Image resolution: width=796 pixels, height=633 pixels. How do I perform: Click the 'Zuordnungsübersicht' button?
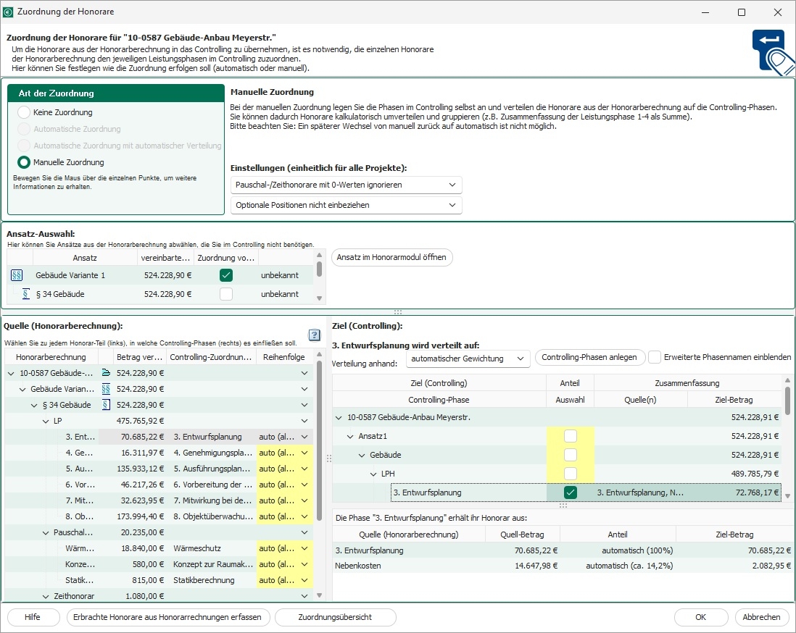point(336,617)
